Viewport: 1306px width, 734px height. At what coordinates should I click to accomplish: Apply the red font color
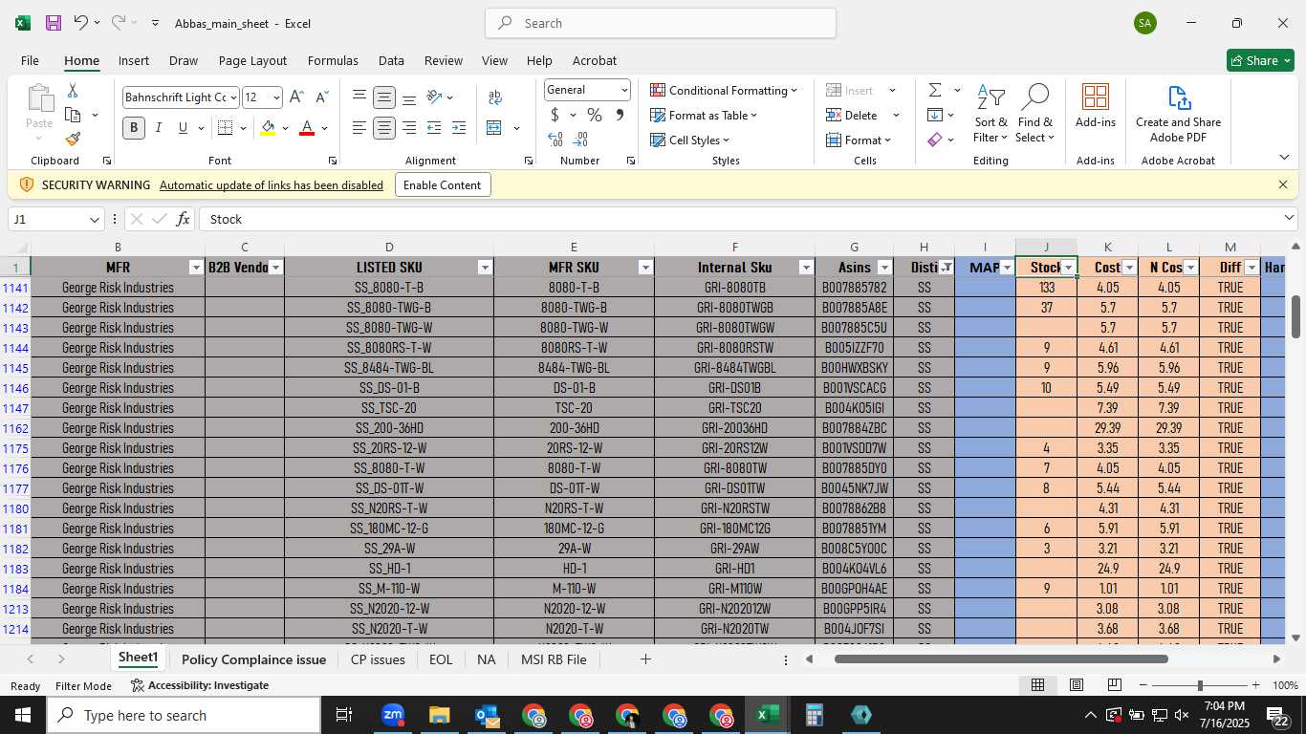[307, 128]
